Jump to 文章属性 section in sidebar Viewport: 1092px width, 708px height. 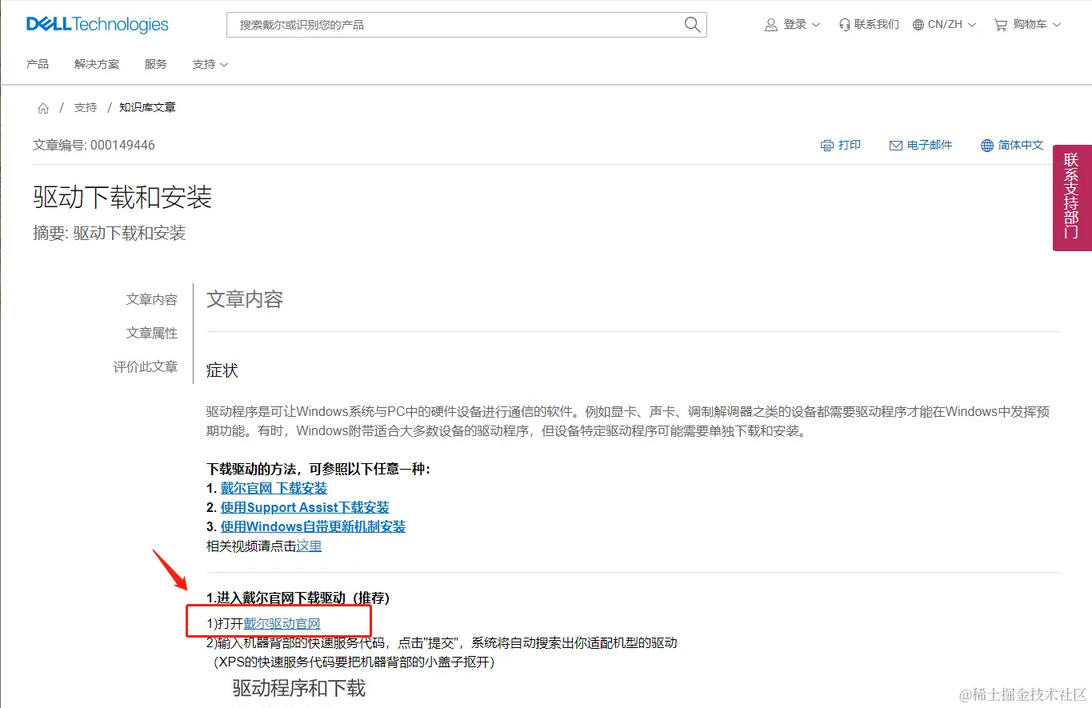152,333
